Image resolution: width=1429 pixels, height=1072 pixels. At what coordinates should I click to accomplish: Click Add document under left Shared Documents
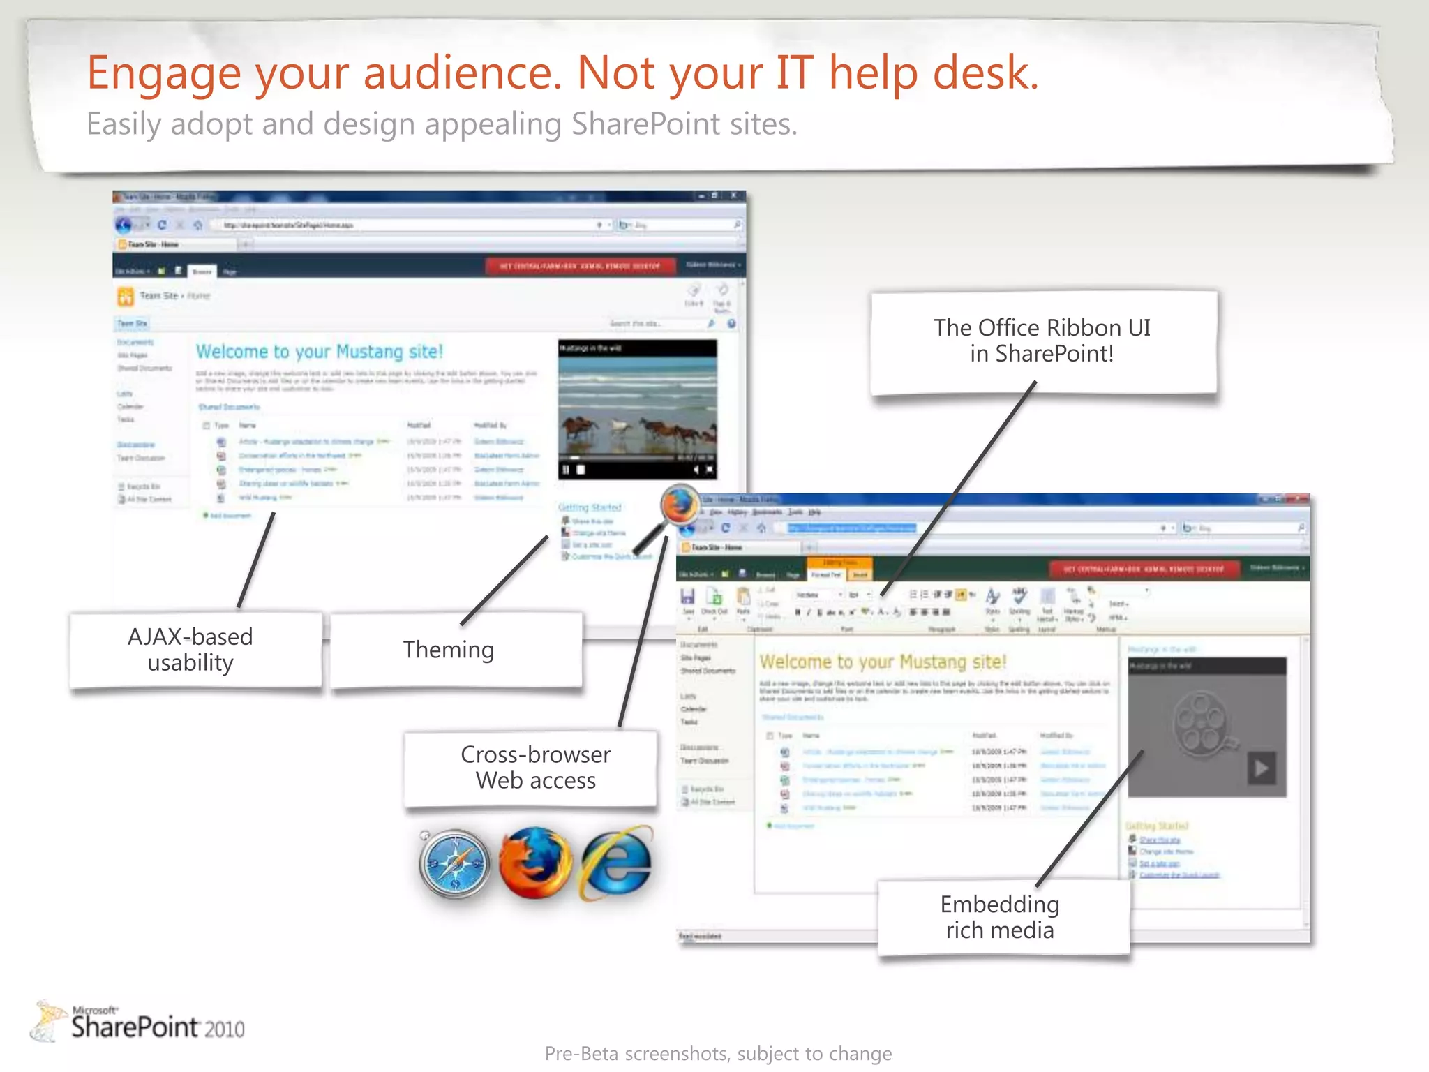(227, 516)
